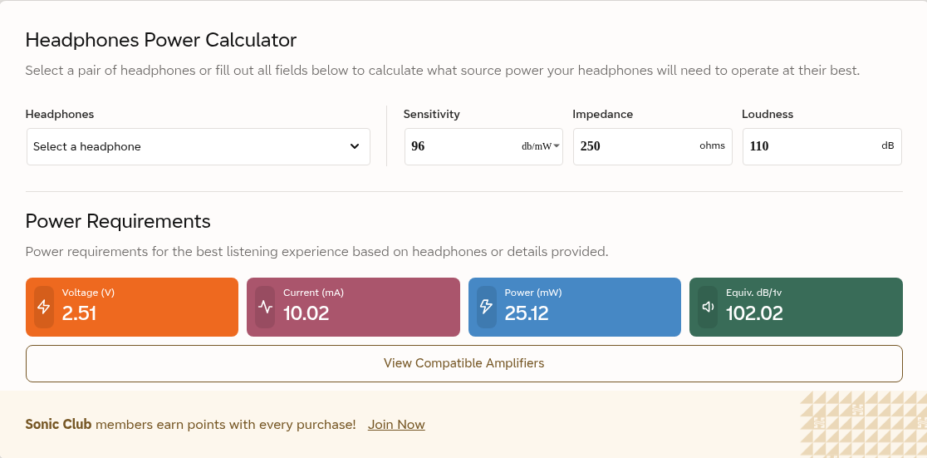
Task: Click the Headphones Power Calculator heading
Action: click(x=161, y=40)
